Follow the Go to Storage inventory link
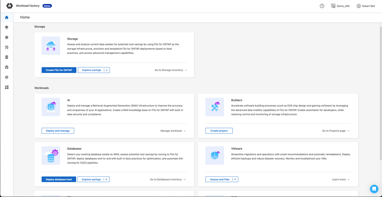382x197 pixels. pyautogui.click(x=171, y=70)
